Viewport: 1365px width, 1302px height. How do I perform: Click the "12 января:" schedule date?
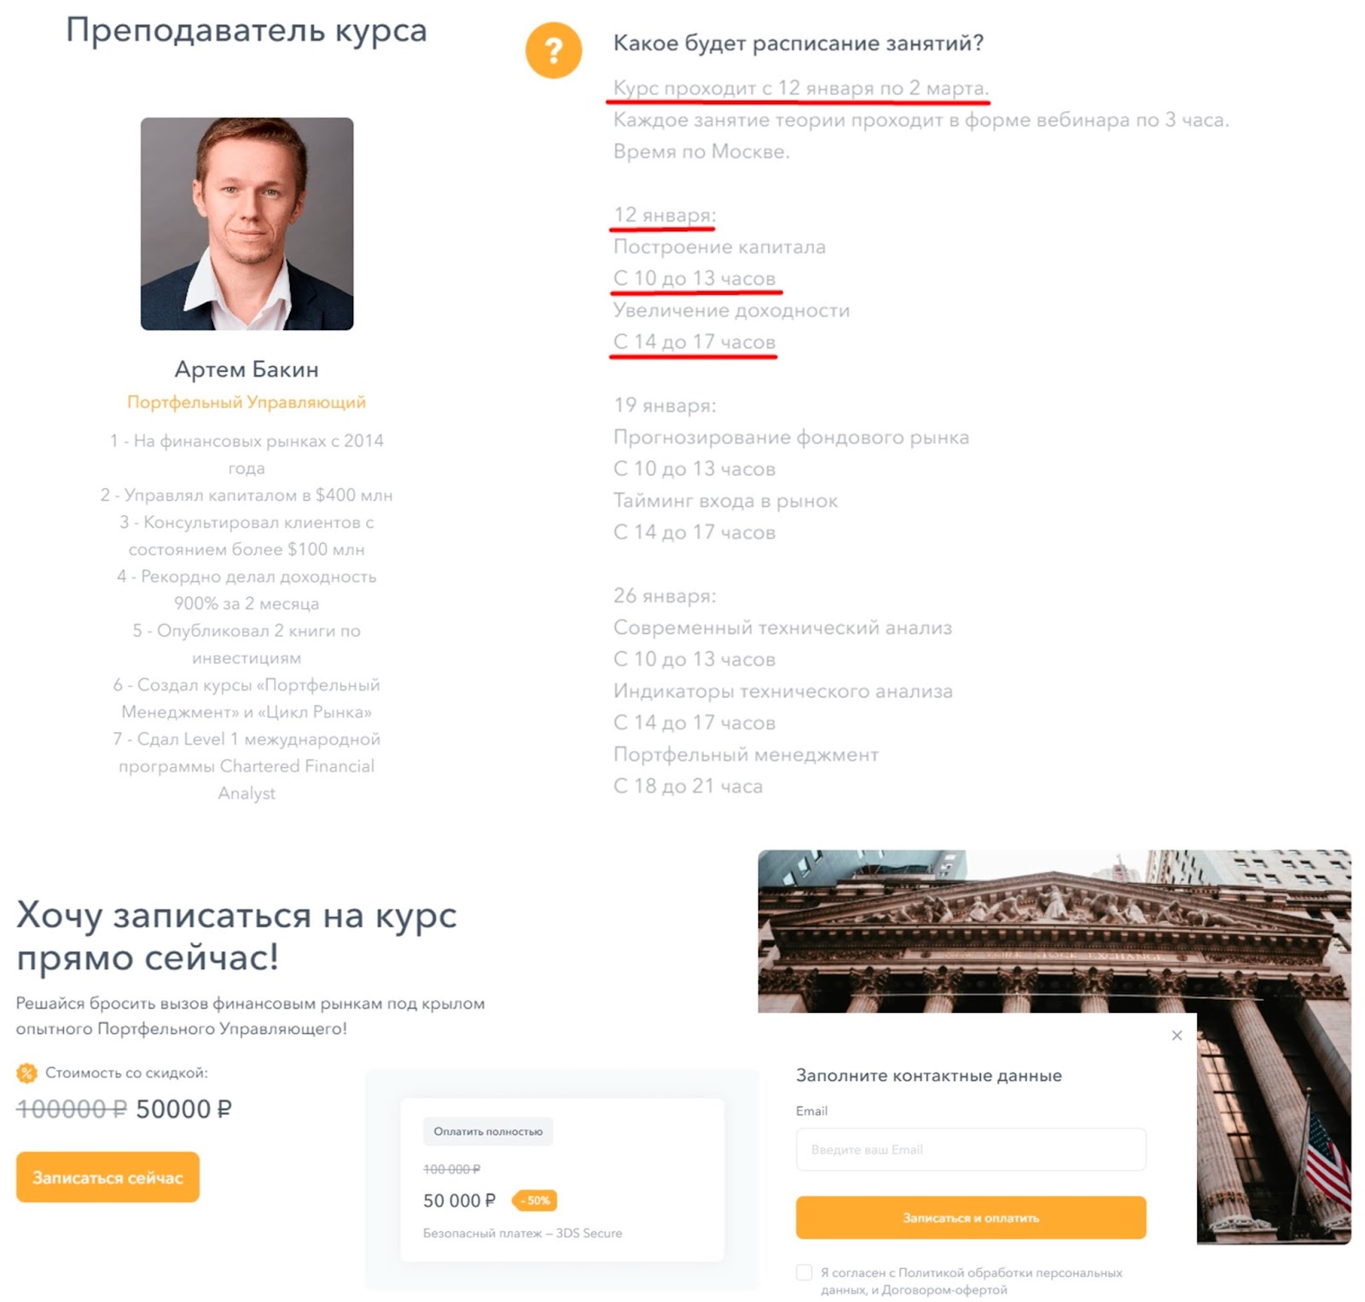664,215
